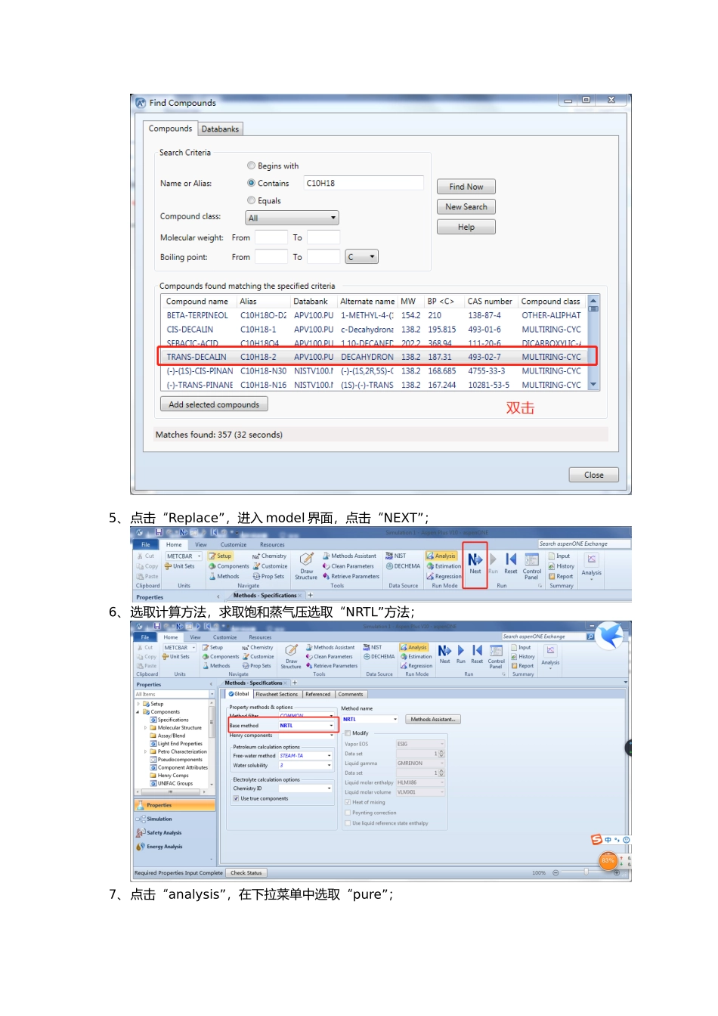
Task: Switch to the Simulation environment in navigation pane
Action: pyautogui.click(x=159, y=819)
